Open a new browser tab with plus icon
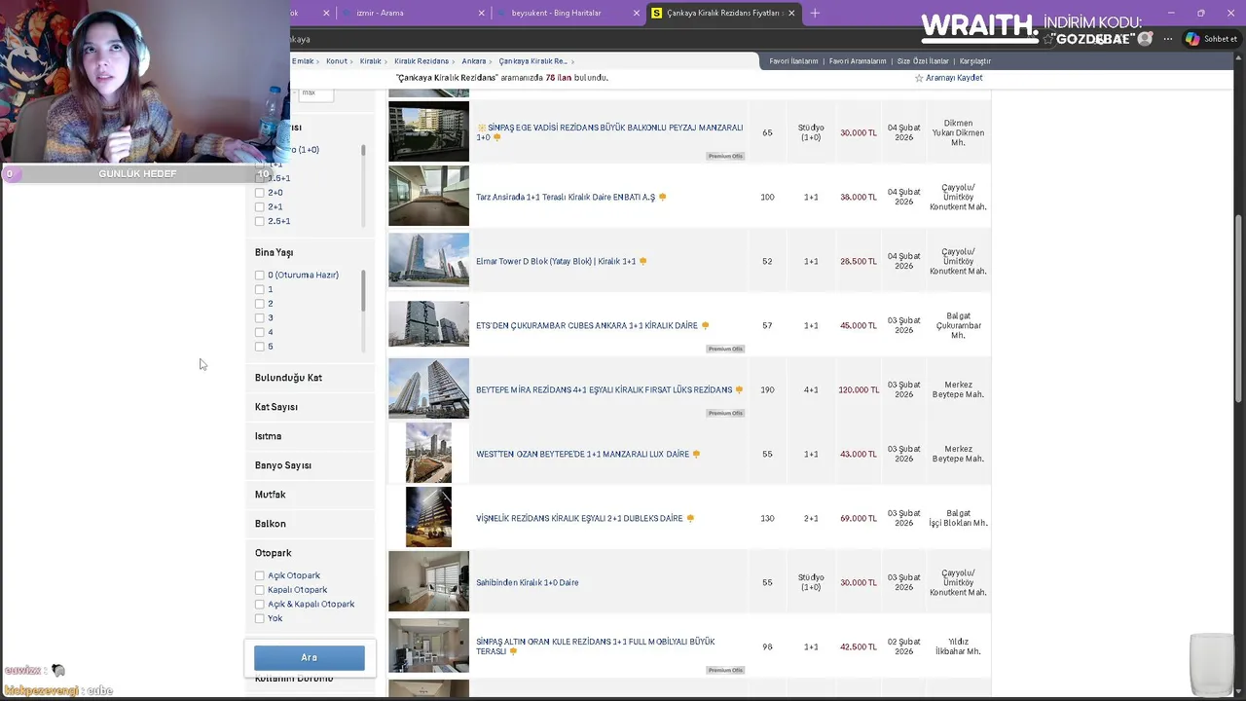The image size is (1246, 701). coord(815,13)
